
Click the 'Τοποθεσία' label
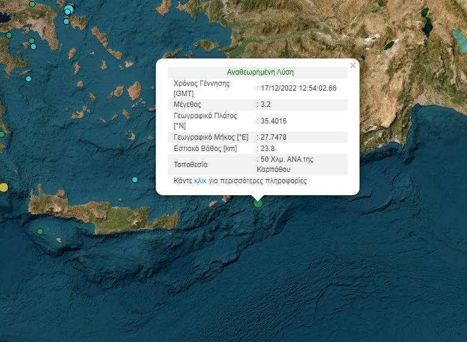click(191, 165)
